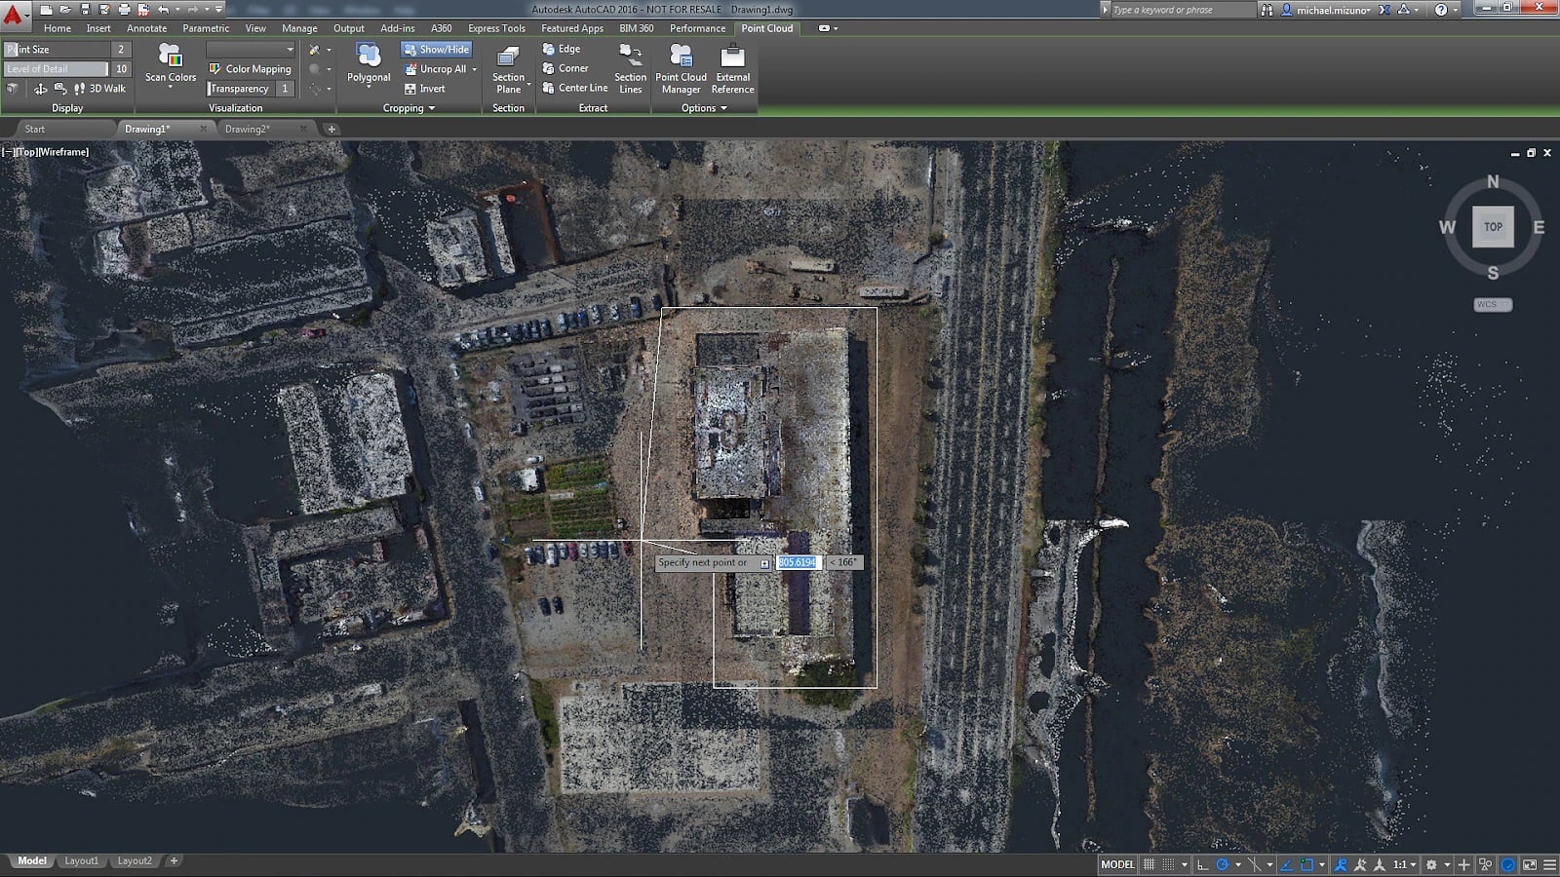Extract Section Lines from point cloud
The width and height of the screenshot is (1560, 877).
point(630,69)
